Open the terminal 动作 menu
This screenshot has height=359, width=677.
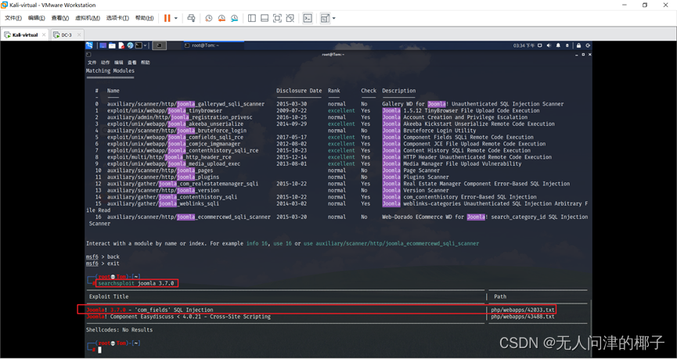point(106,63)
